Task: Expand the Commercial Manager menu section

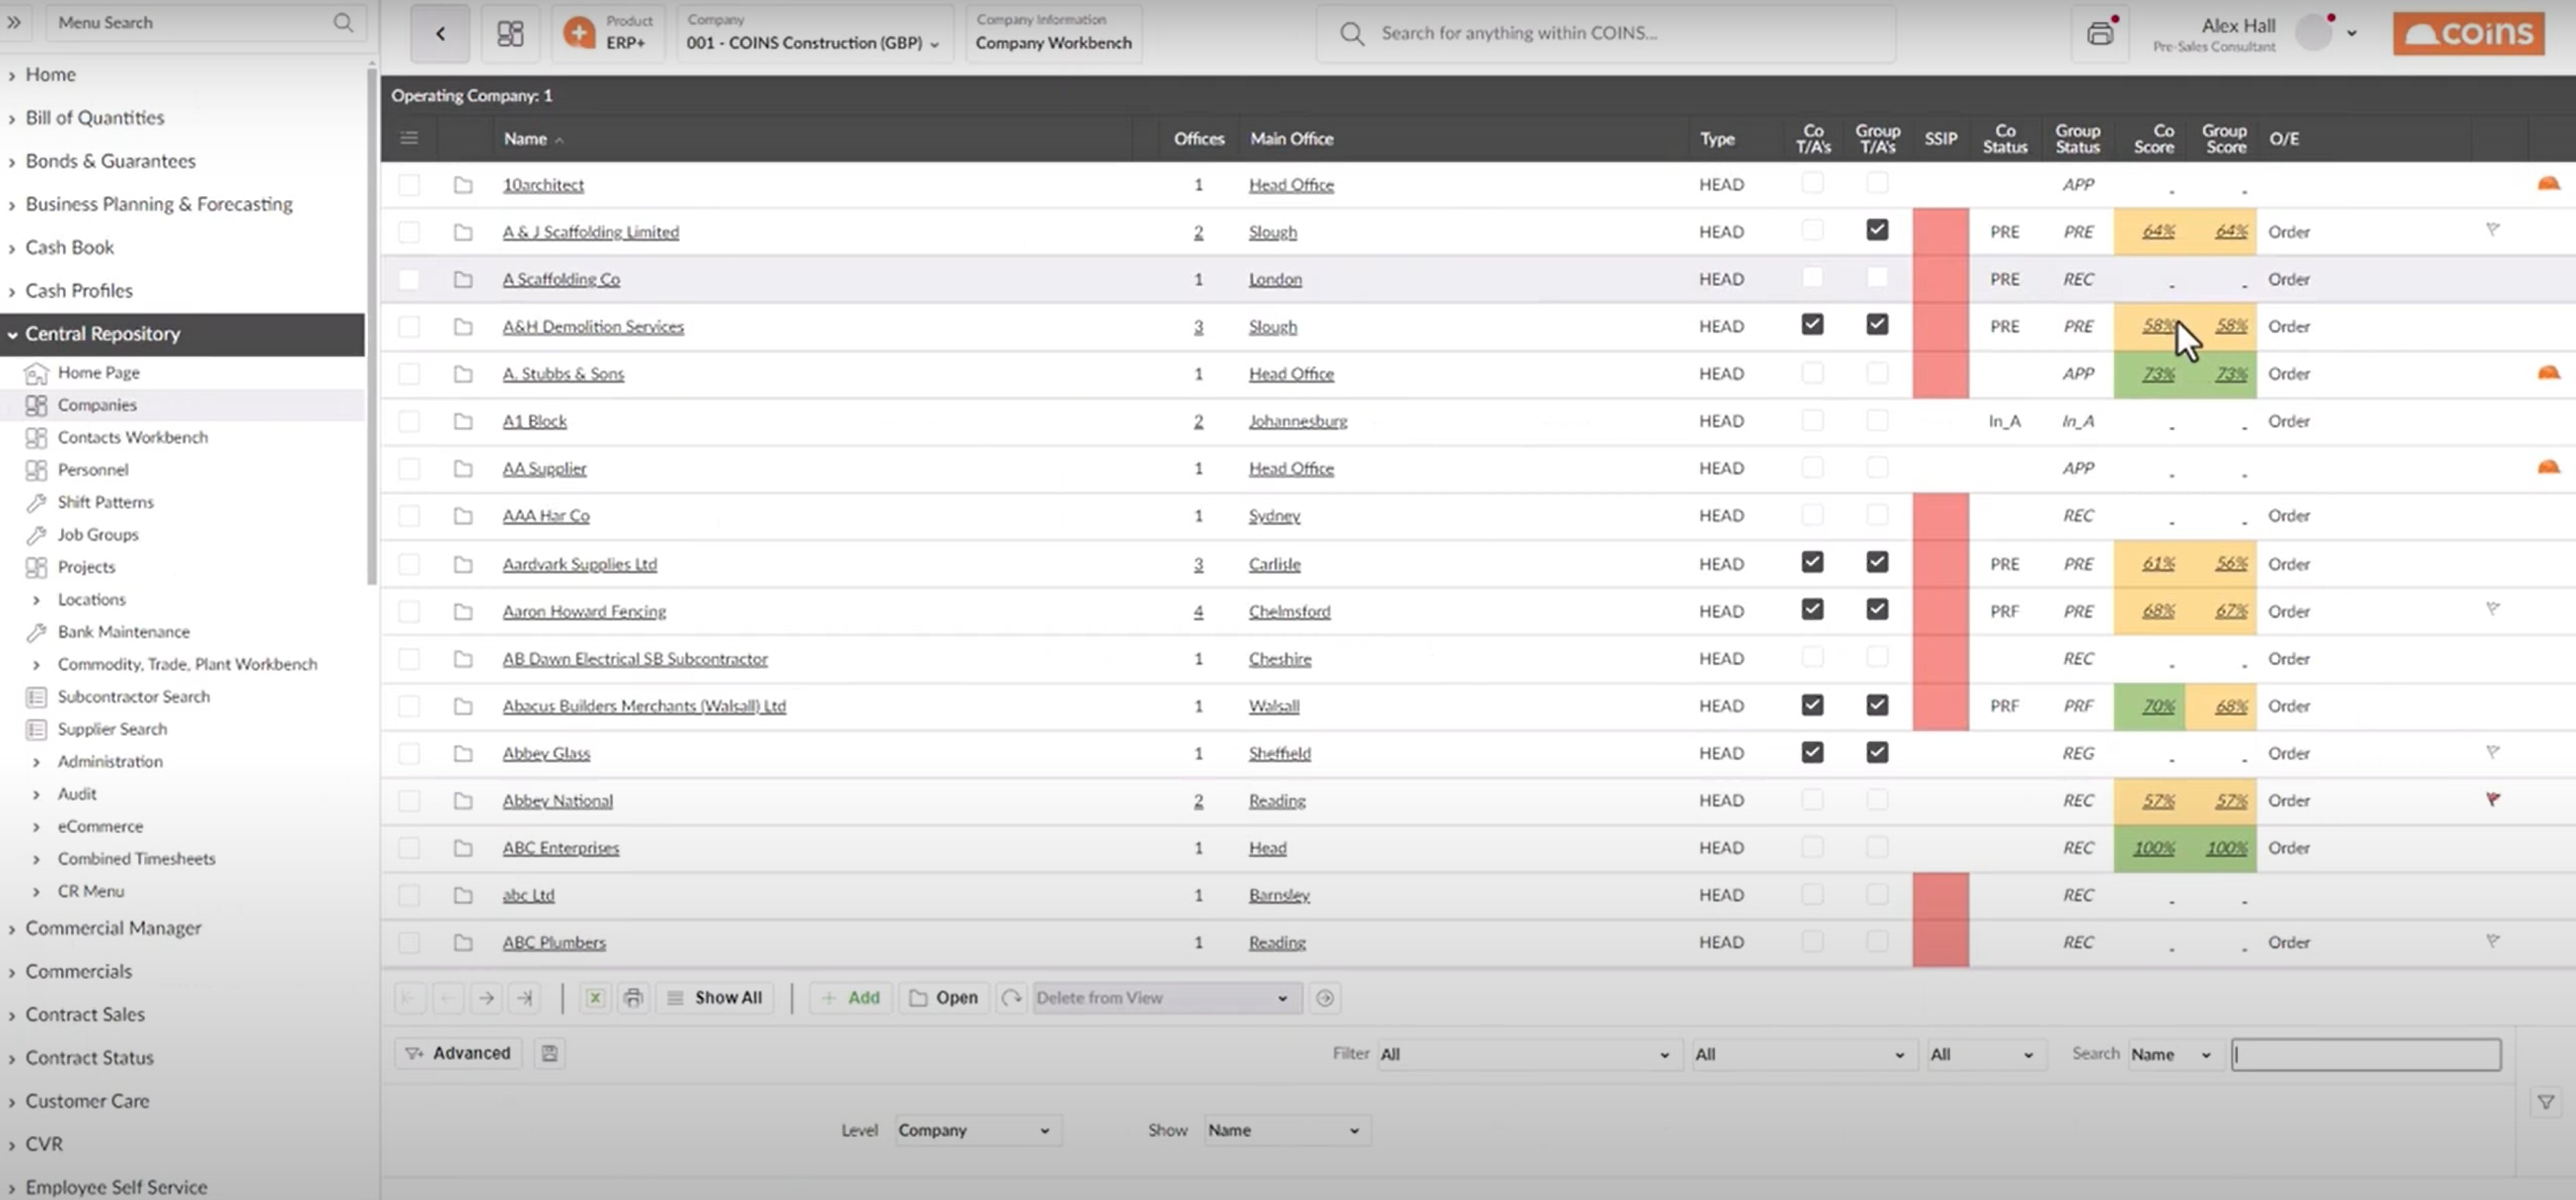Action: click(113, 929)
